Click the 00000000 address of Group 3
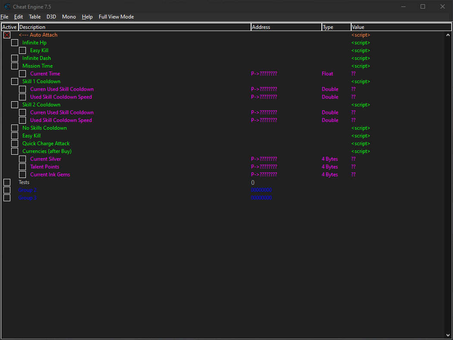Screen dimensions: 453x340 tap(261, 198)
